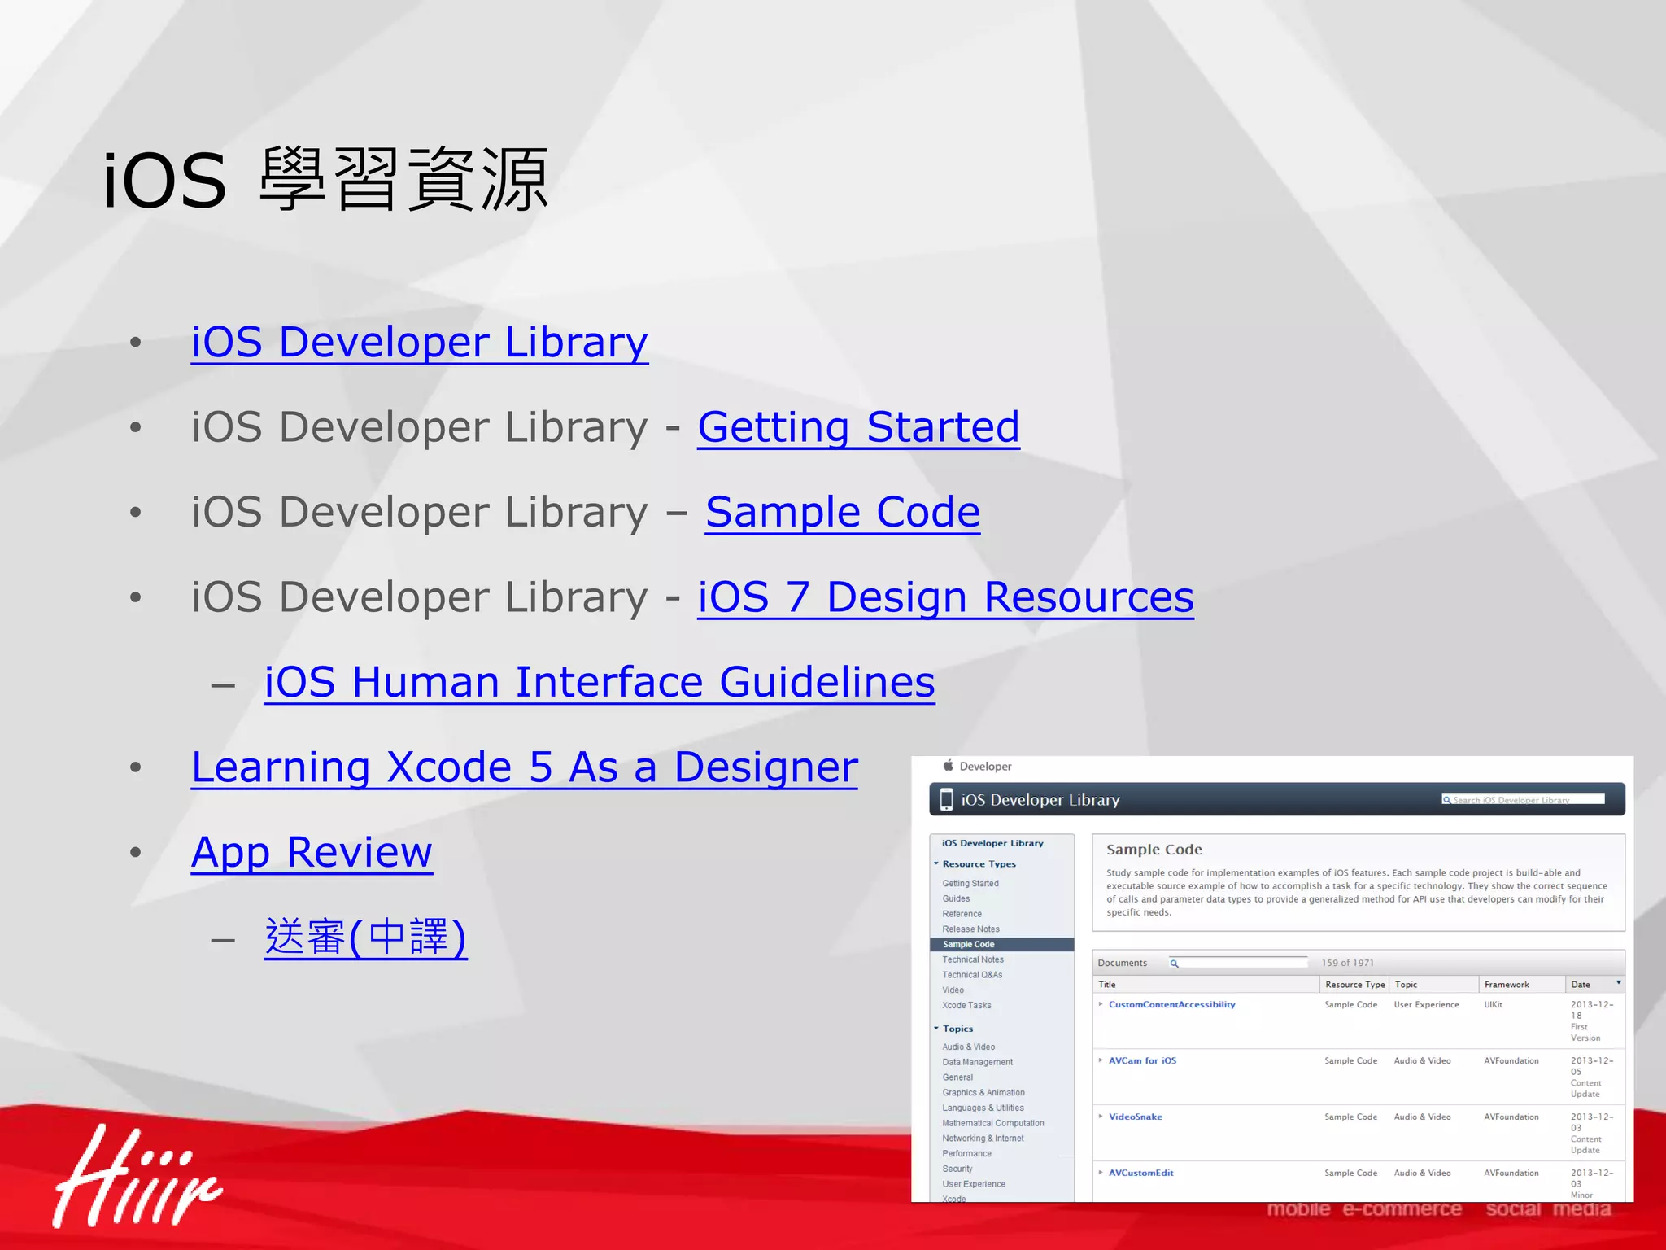1666x1250 pixels.
Task: Select Technical Notes in the sidebar
Action: tap(973, 959)
